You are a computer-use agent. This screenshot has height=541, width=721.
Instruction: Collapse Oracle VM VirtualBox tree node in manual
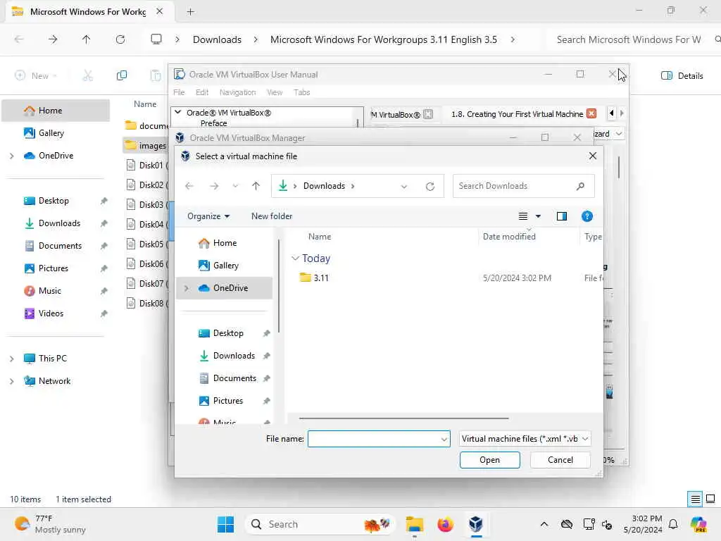coord(178,112)
